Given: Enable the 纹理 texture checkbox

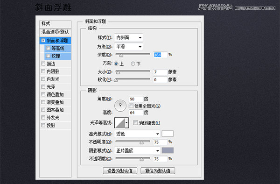Looking at the screenshot, I should pos(48,56).
